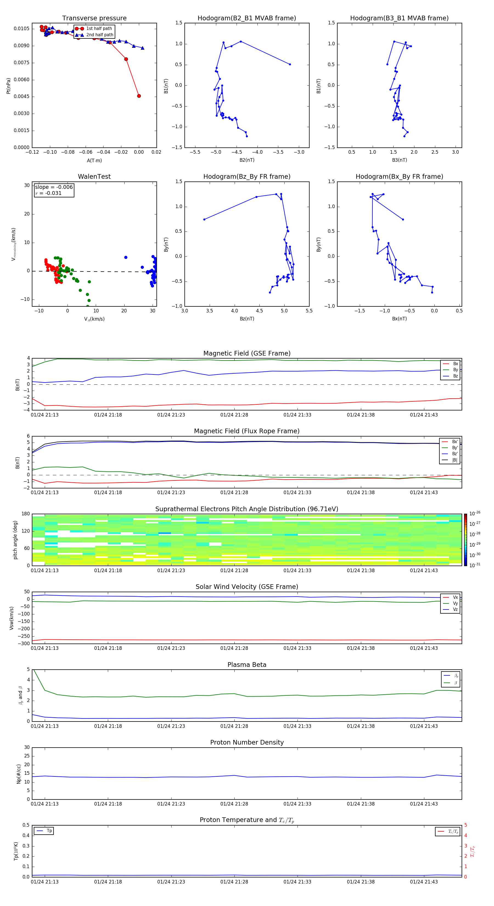
Task: Click the 'A(T·m)' axis label
Action: click(x=94, y=161)
